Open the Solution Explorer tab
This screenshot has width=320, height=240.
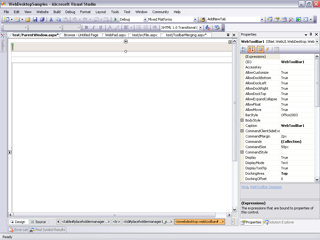pos(279,222)
